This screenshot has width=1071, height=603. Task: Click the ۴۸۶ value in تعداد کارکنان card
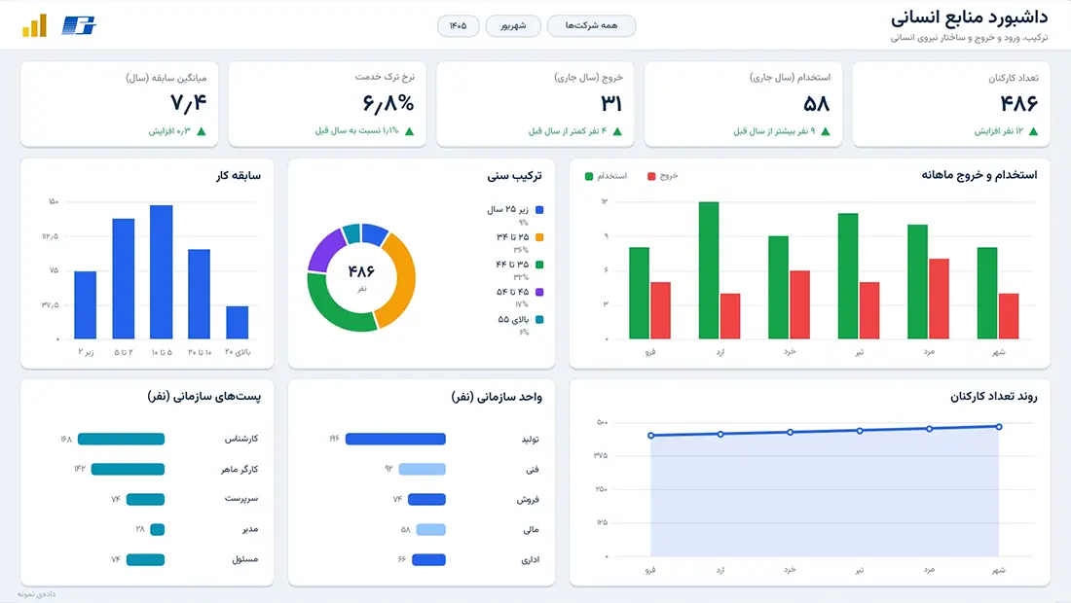click(1019, 104)
